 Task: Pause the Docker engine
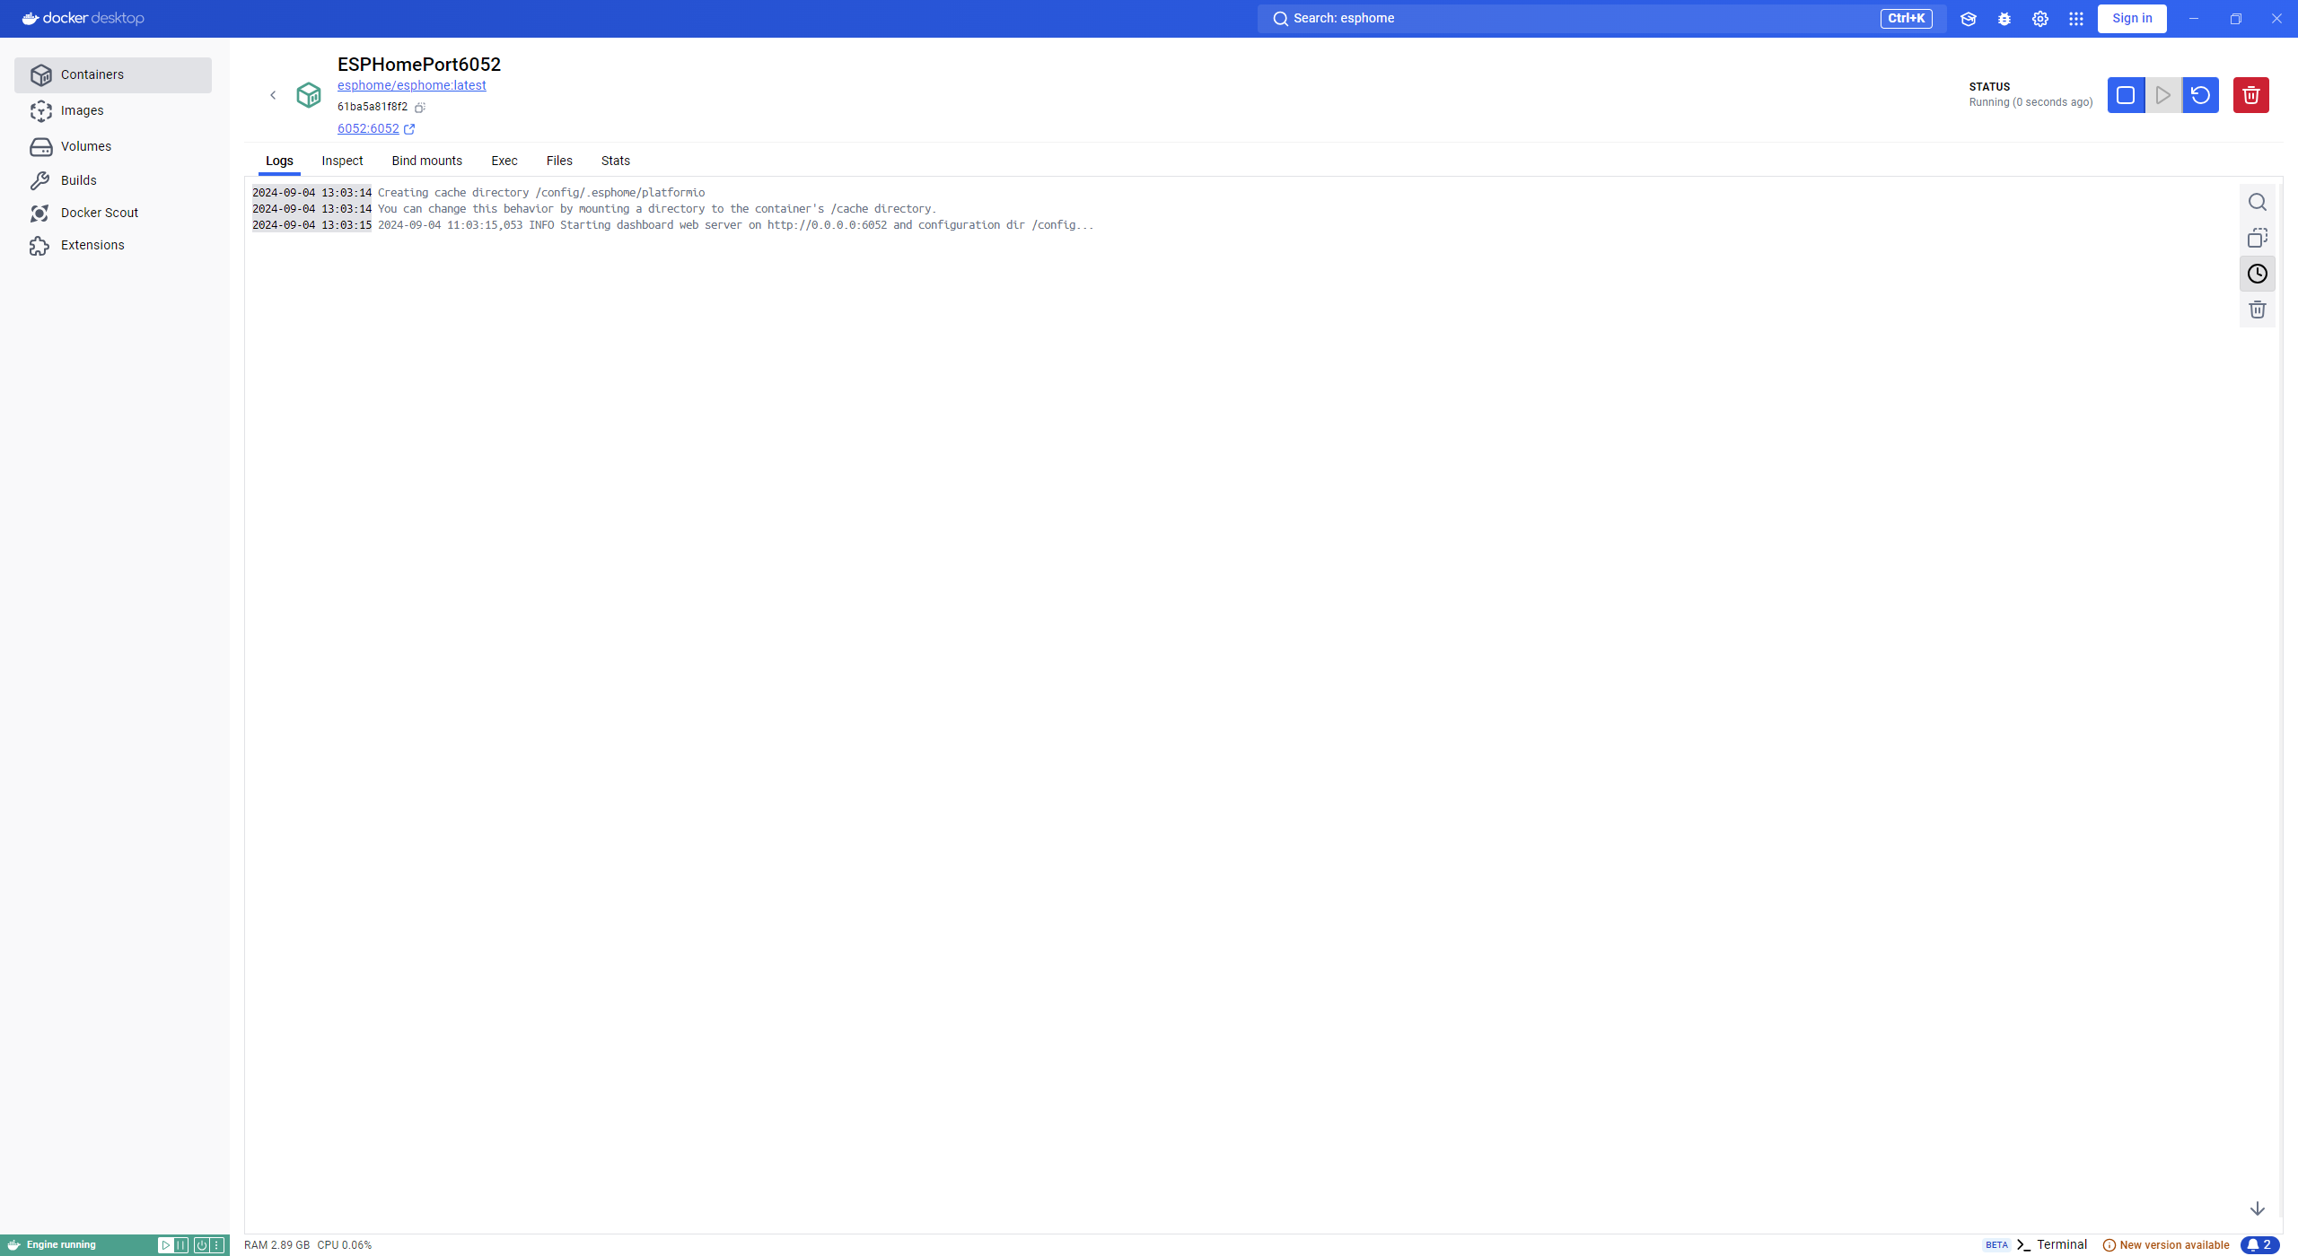tap(181, 1245)
